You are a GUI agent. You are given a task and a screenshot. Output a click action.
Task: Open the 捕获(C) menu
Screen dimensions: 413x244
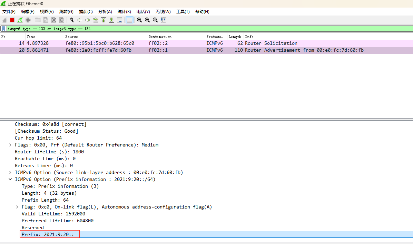coord(86,12)
